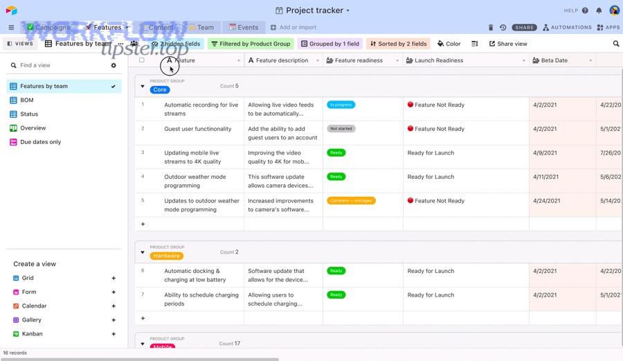Open the trash icon in top bar

click(x=491, y=28)
